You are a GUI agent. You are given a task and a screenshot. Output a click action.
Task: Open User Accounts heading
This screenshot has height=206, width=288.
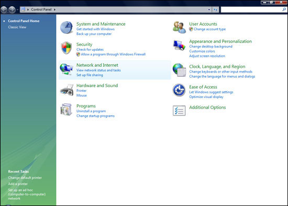[x=203, y=24]
